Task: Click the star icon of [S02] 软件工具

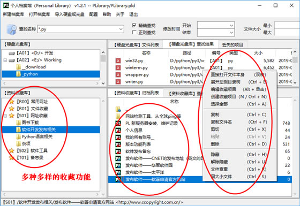Action: click(x=12, y=150)
